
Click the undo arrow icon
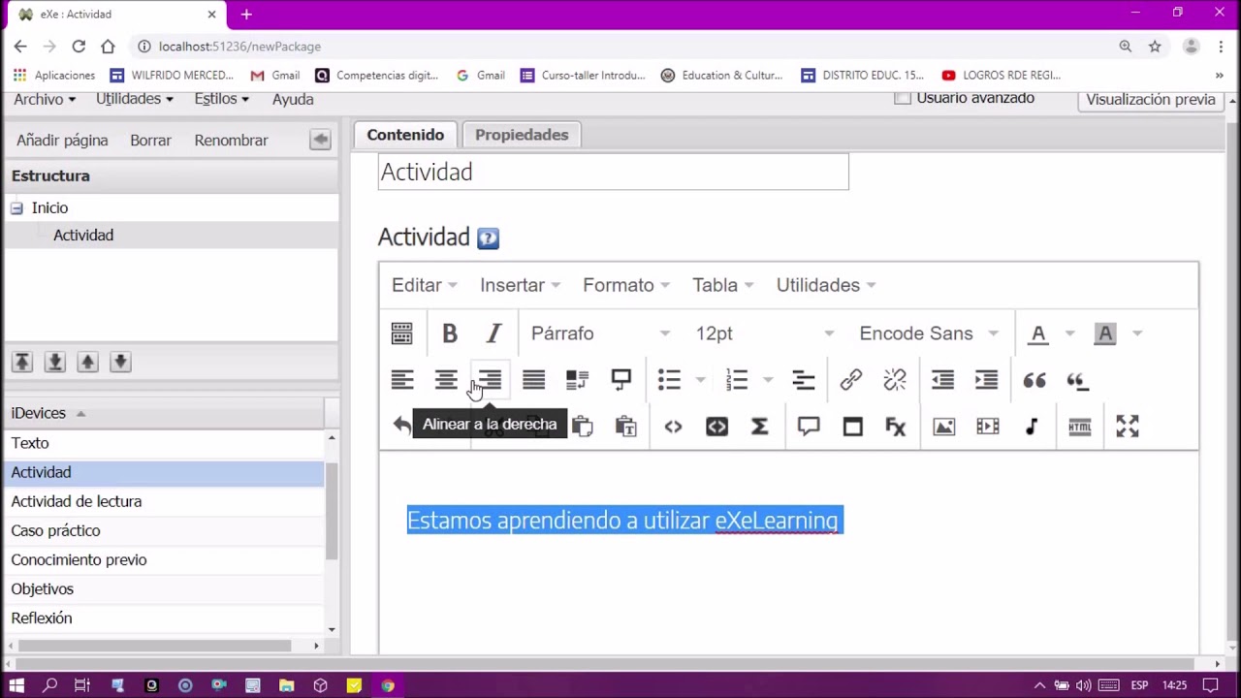401,426
